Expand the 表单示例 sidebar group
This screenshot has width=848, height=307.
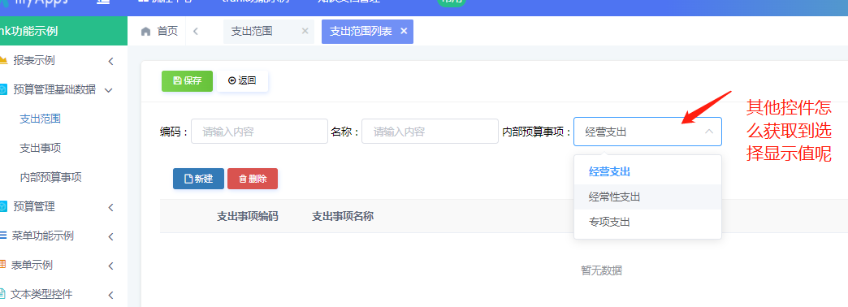coord(64,266)
